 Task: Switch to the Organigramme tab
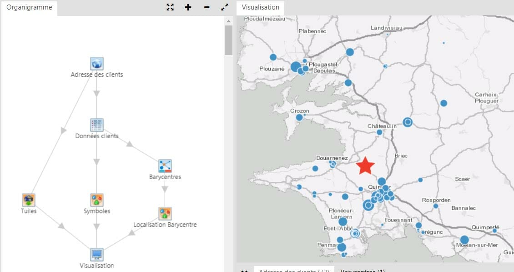click(x=29, y=7)
